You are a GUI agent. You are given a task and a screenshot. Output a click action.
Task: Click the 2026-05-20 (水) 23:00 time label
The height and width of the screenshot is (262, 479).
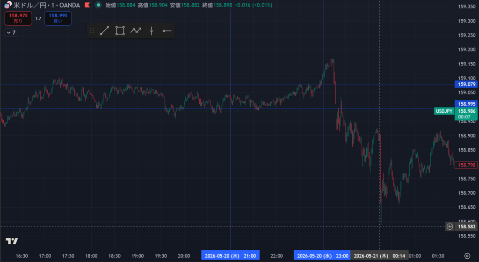(x=322, y=256)
